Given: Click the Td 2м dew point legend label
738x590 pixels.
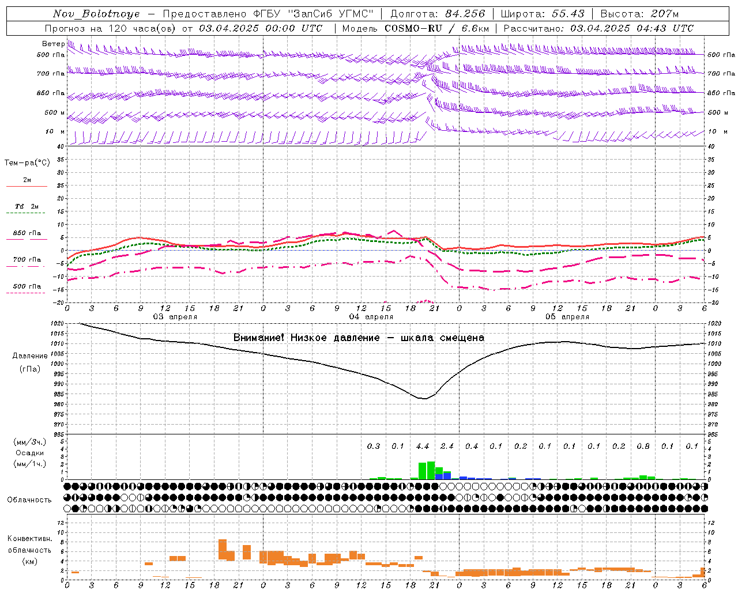Looking at the screenshot, I should [27, 206].
